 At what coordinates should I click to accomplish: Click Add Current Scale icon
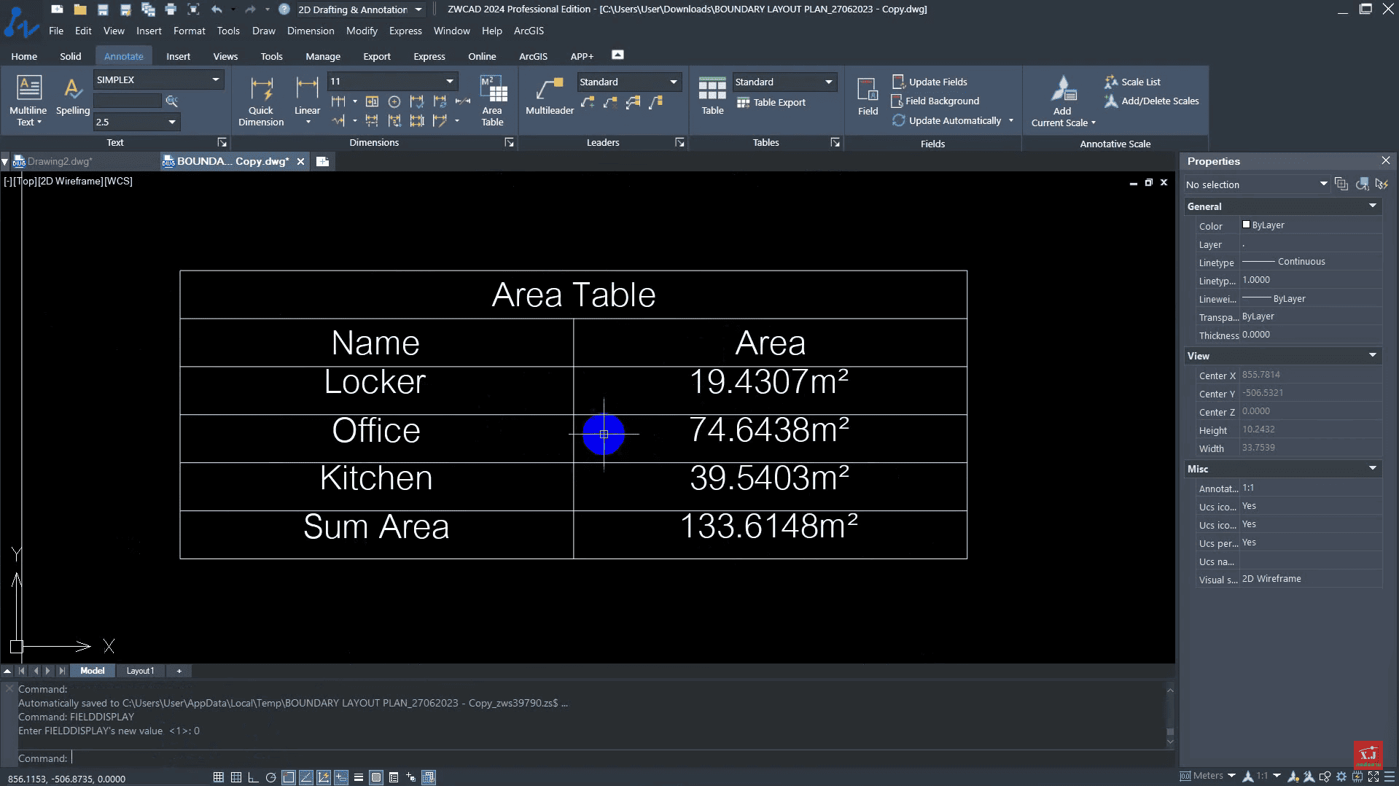tap(1063, 101)
